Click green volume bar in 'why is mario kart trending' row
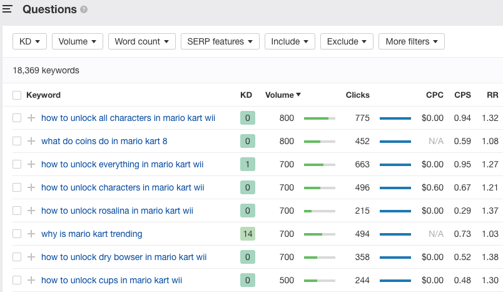 [320, 234]
